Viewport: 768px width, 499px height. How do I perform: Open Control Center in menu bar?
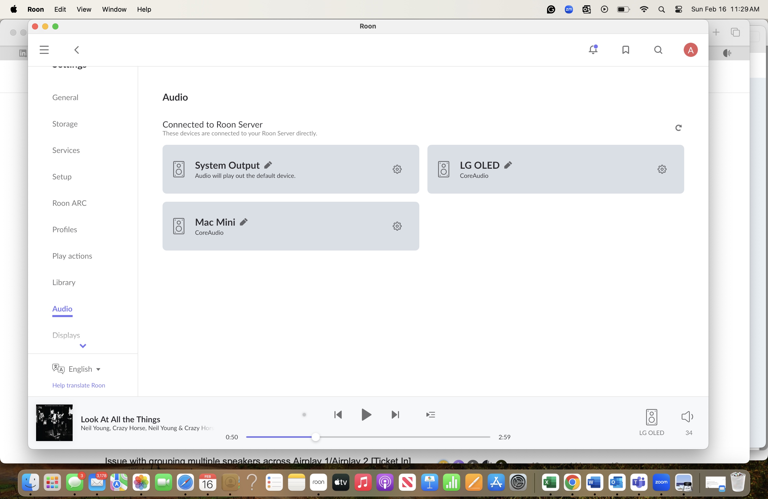679,9
